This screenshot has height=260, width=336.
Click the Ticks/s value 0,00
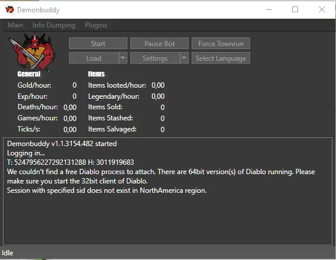click(x=70, y=130)
